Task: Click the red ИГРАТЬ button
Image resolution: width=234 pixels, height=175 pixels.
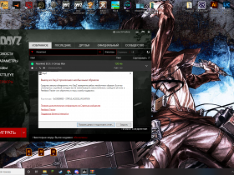Action: (x=11, y=132)
